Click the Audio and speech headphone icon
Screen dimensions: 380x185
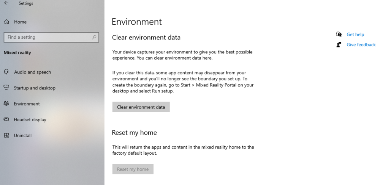click(x=6, y=72)
